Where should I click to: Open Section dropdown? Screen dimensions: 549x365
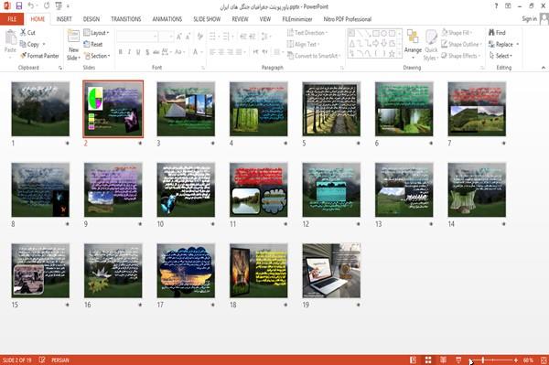click(97, 56)
